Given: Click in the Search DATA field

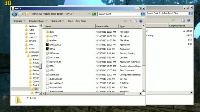Looking at the screenshot, I should click(x=119, y=14).
